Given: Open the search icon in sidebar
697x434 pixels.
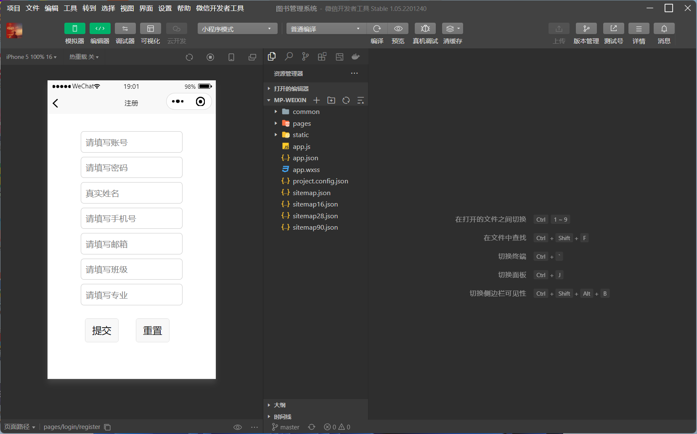Looking at the screenshot, I should (289, 56).
